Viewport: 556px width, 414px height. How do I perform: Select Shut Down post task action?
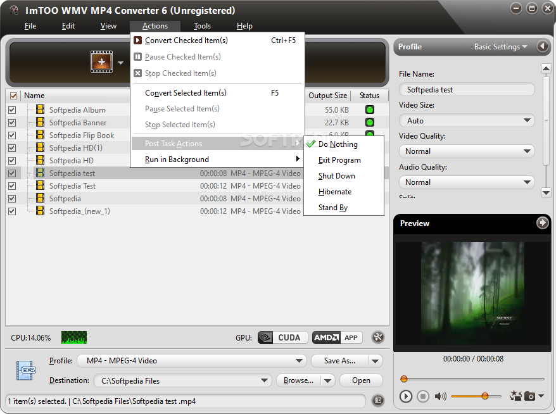tap(344, 176)
